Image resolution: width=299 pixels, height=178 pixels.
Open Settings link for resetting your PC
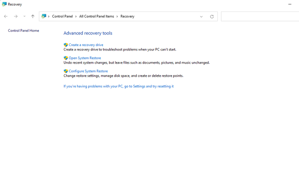119,86
